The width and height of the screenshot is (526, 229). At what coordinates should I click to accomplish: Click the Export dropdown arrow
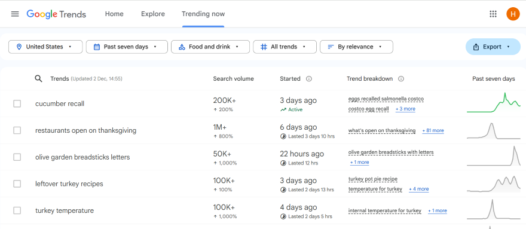pos(508,47)
